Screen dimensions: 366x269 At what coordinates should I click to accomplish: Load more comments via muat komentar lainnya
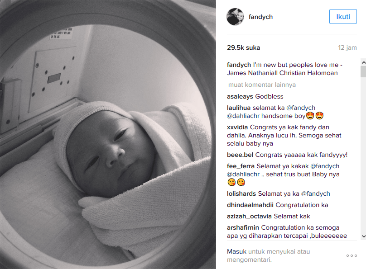pos(262,85)
